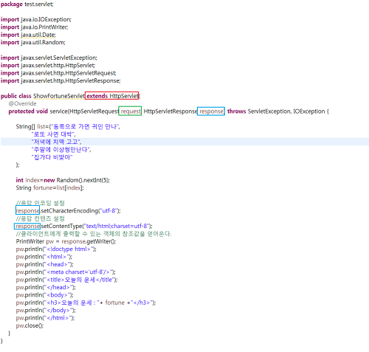
Task: Select "PrintWriter pw = response.getWriter();" line
Action: 66,241
